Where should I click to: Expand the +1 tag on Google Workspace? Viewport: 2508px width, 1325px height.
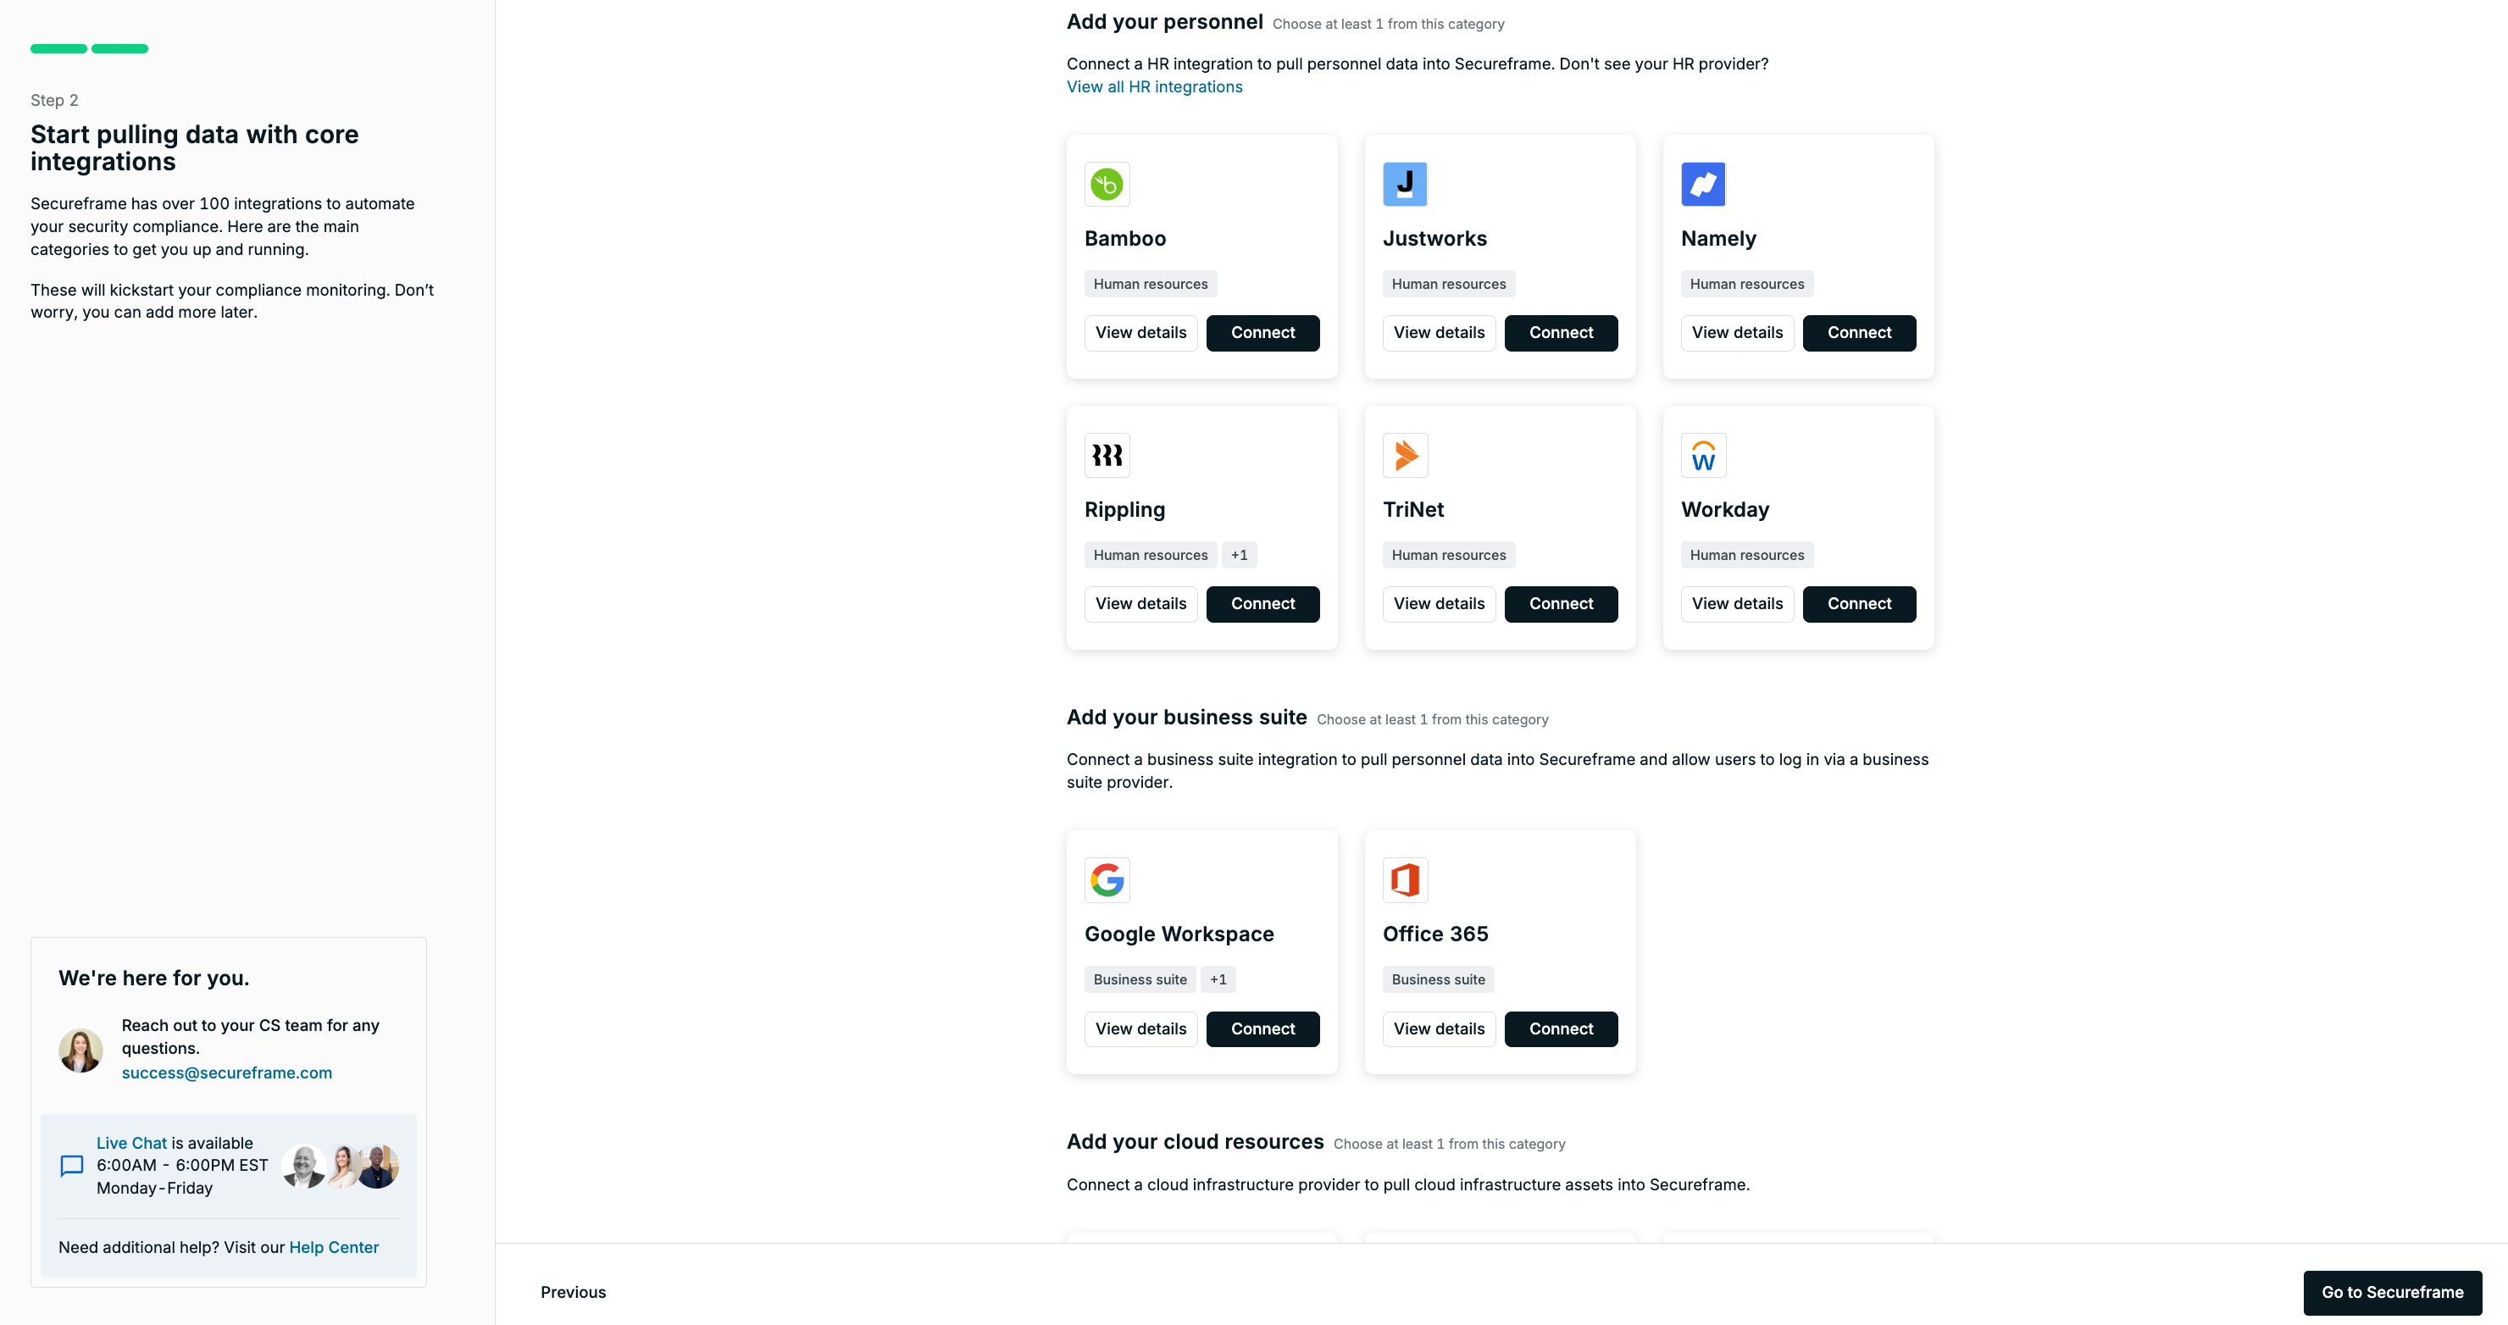1218,979
